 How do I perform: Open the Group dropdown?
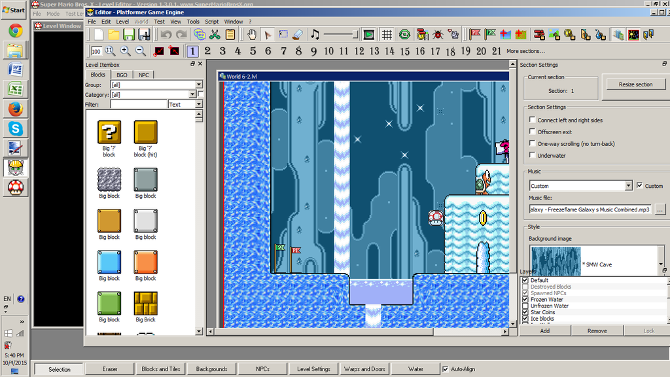tap(199, 84)
